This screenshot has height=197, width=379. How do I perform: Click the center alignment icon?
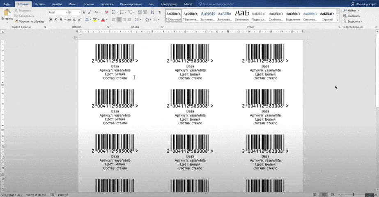pyautogui.click(x=119, y=20)
